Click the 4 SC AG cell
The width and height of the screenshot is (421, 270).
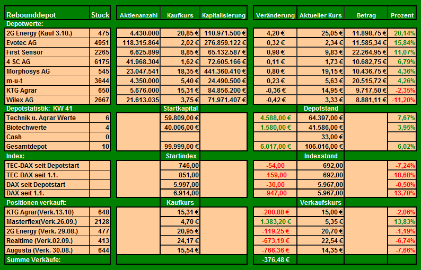[47, 62]
